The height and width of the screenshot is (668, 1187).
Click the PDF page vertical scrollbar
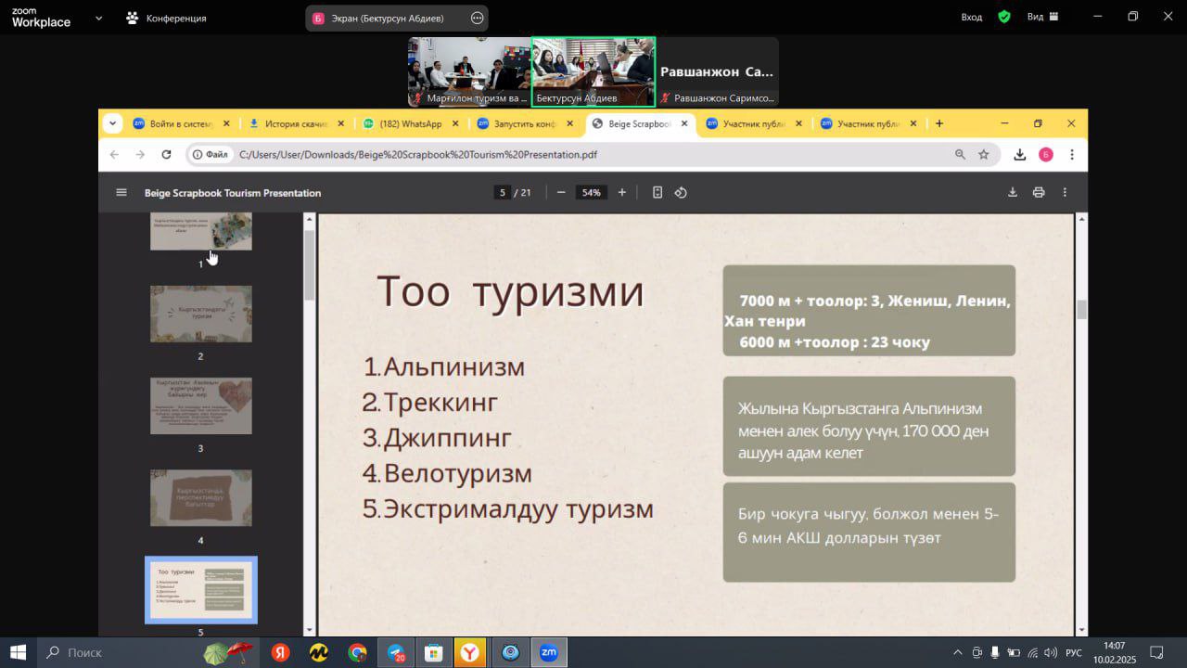1081,310
